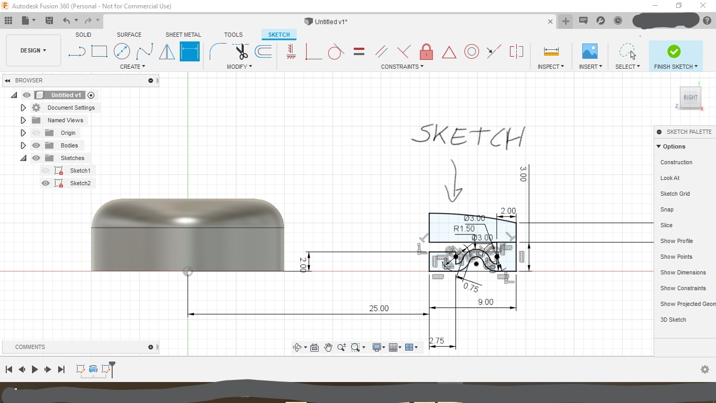
Task: Hide Sketch2 using its eye icon
Action: (46, 183)
